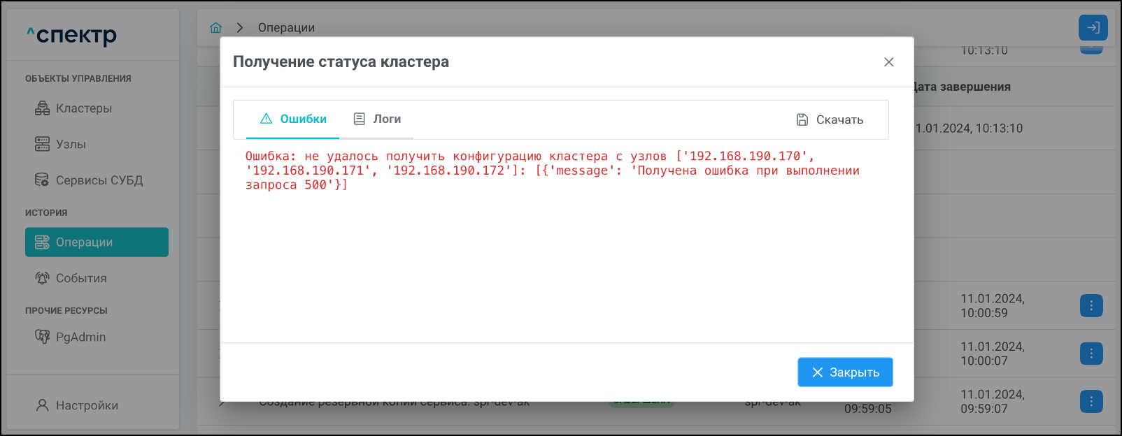Image resolution: width=1122 pixels, height=436 pixels.
Task: Click the logout icon button
Action: pos(1093,28)
